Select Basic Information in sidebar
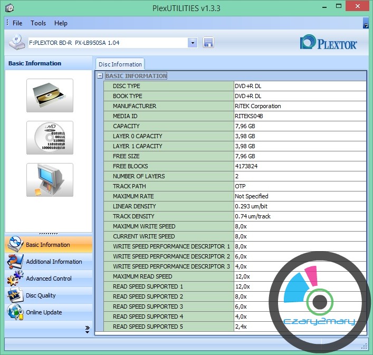This screenshot has height=355, width=373. (x=47, y=245)
